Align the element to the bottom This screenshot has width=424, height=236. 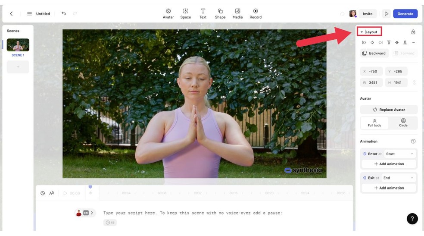point(405,42)
